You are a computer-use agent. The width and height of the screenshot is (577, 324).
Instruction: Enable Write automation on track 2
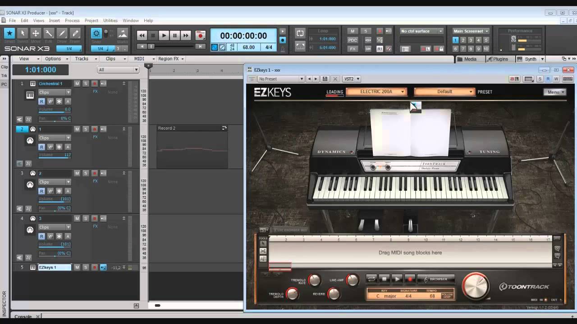click(x=50, y=147)
